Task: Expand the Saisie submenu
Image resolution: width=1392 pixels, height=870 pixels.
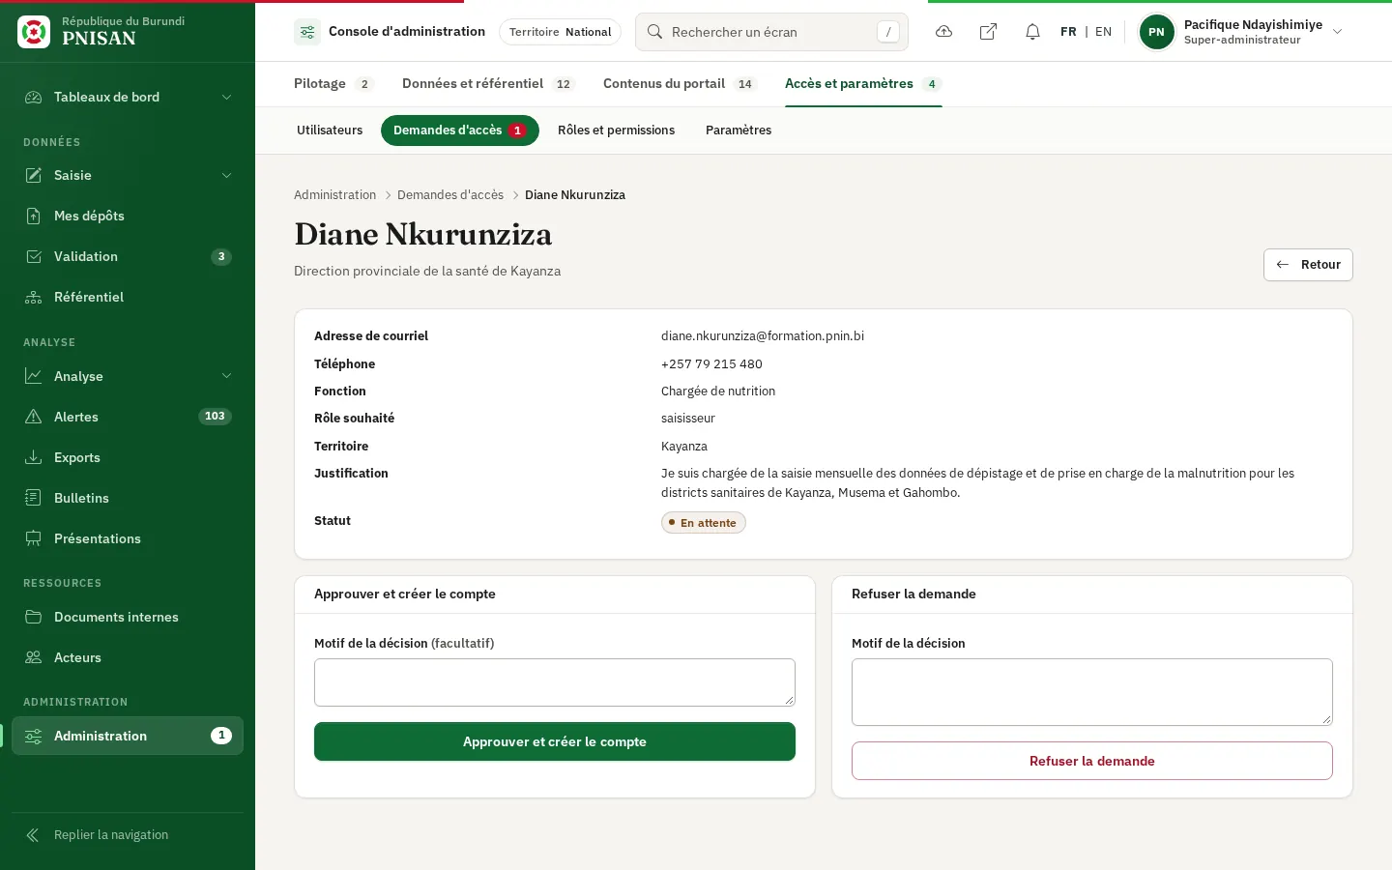Action: (x=128, y=175)
